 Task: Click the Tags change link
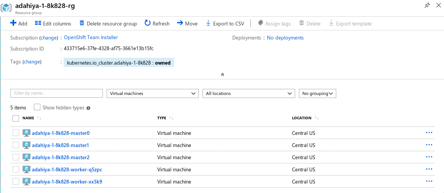coord(32,62)
